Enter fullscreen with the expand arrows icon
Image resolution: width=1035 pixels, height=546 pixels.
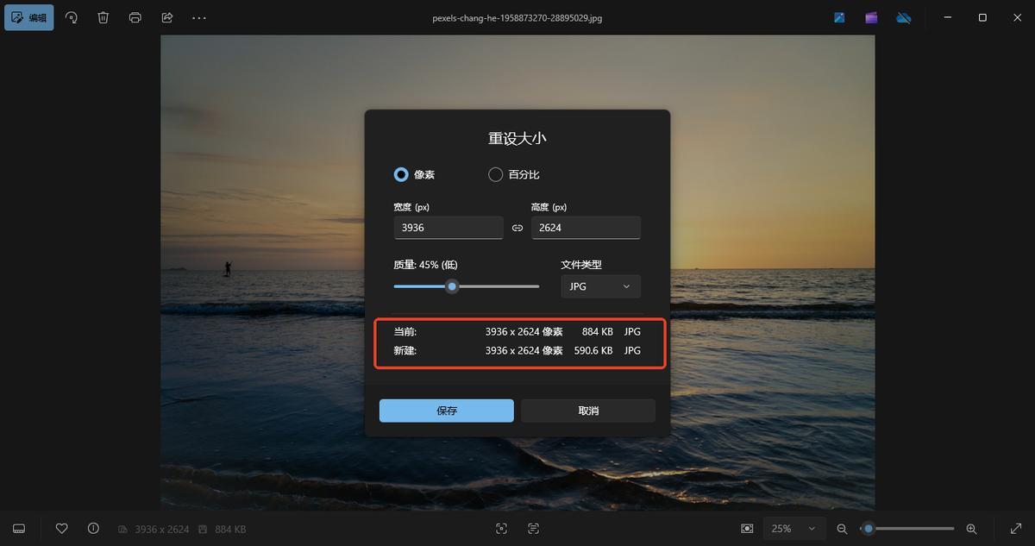click(1015, 528)
